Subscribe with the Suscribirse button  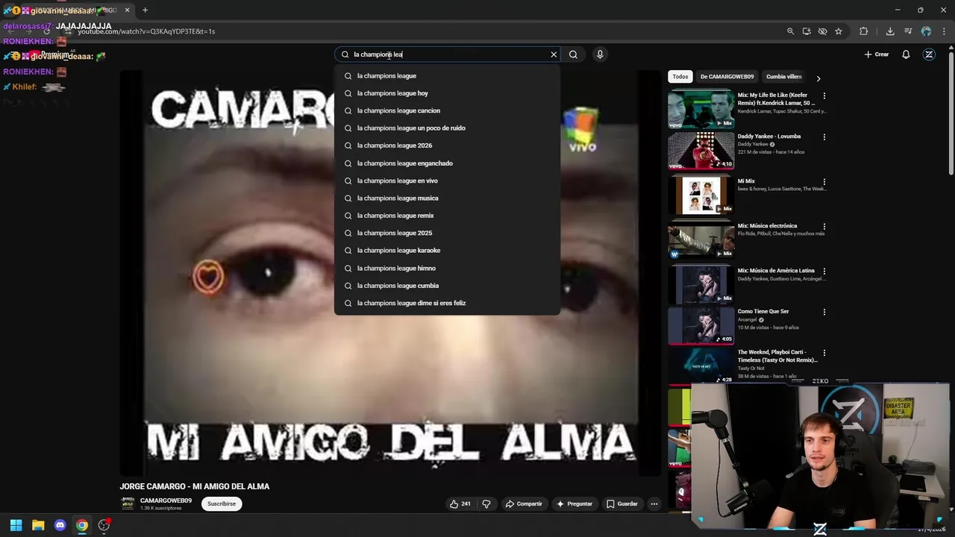[222, 504]
